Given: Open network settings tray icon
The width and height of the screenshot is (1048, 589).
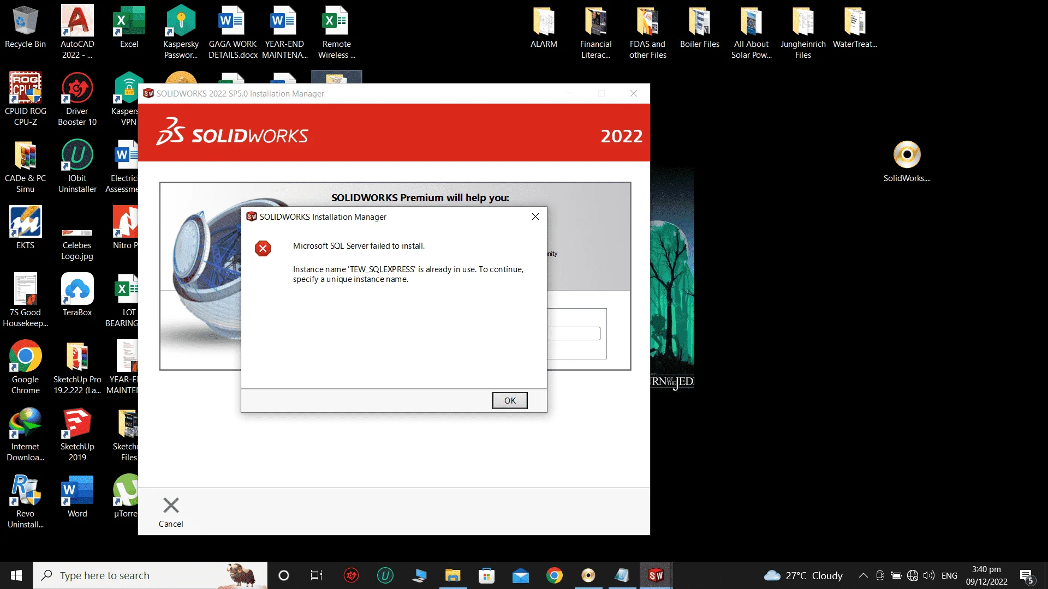Looking at the screenshot, I should 913,575.
